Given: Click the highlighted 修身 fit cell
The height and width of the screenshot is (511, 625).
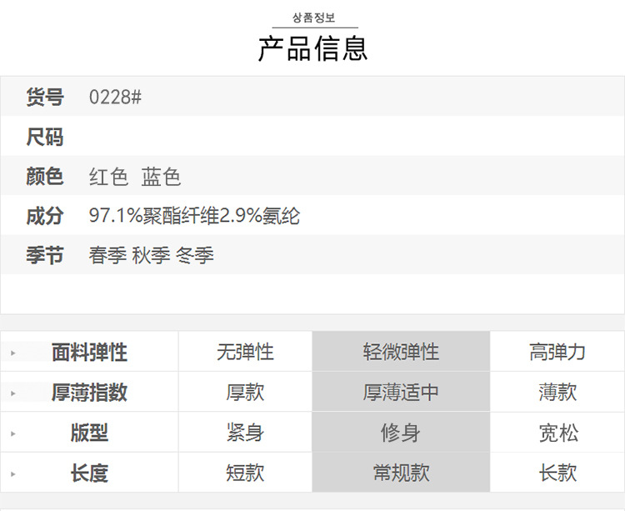Looking at the screenshot, I should click(401, 433).
